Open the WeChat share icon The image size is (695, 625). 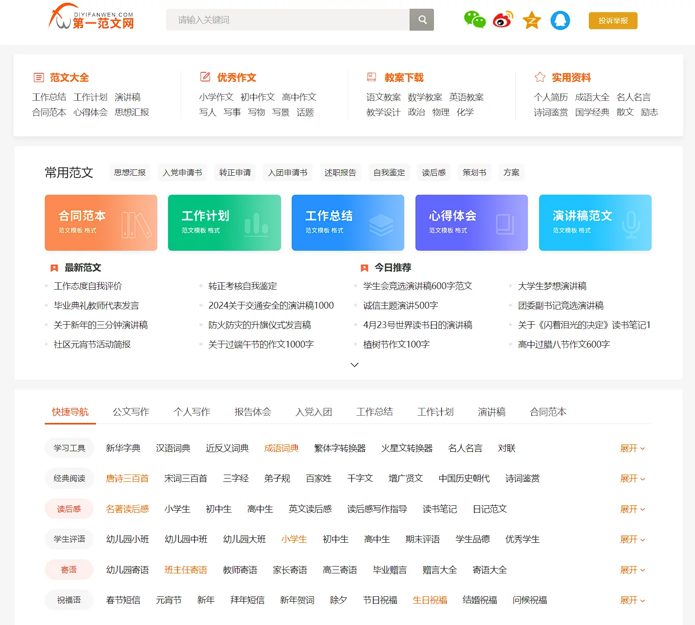pyautogui.click(x=474, y=20)
